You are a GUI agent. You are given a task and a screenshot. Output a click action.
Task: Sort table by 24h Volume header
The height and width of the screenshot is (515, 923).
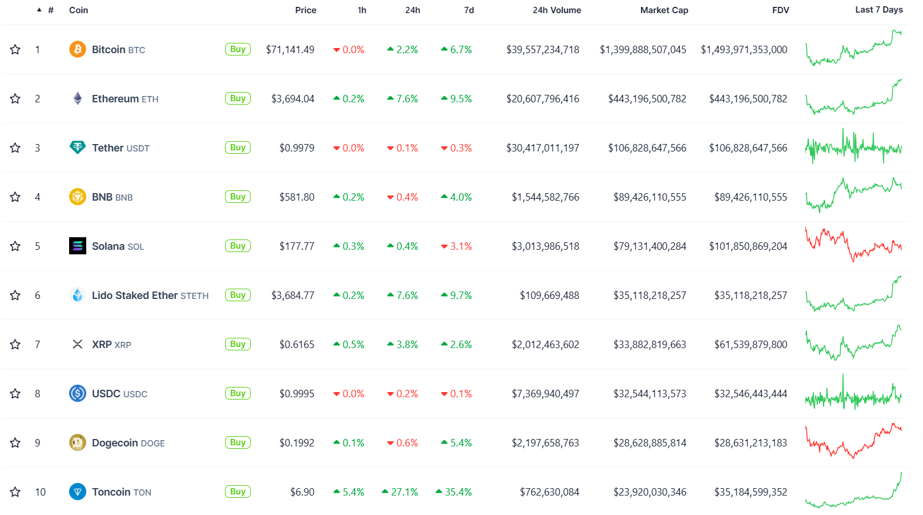[x=556, y=10]
